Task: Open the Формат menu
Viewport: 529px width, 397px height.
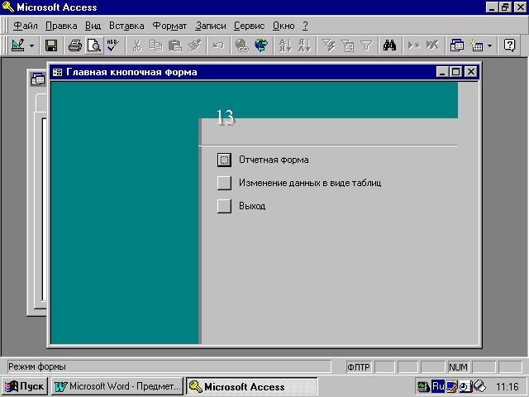Action: coord(169,26)
